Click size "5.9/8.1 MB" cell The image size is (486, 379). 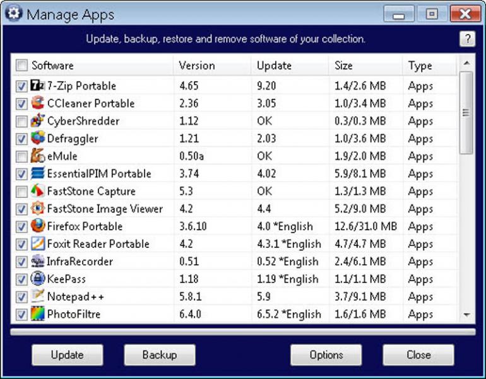click(x=360, y=173)
